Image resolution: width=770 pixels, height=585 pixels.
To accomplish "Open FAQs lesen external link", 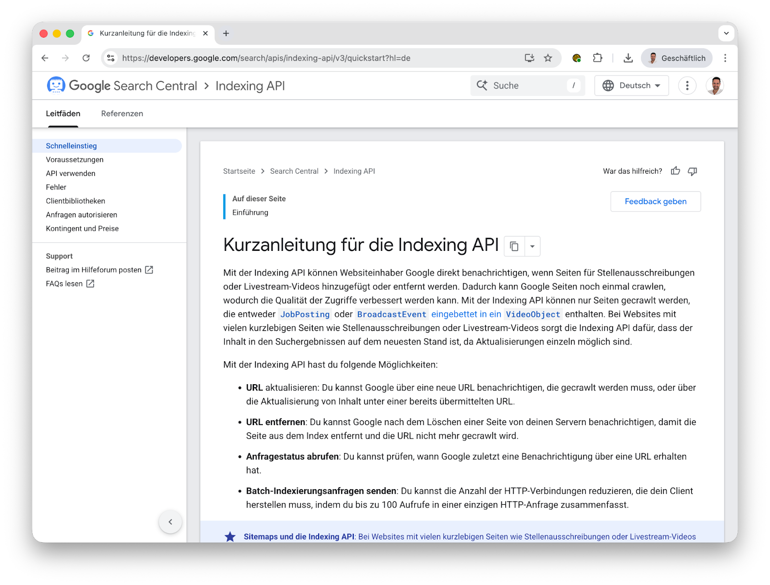I will [x=70, y=284].
